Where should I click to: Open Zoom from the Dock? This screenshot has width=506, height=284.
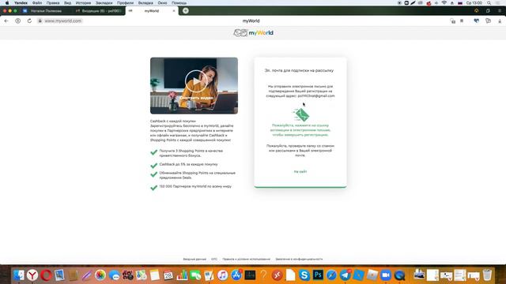386,275
